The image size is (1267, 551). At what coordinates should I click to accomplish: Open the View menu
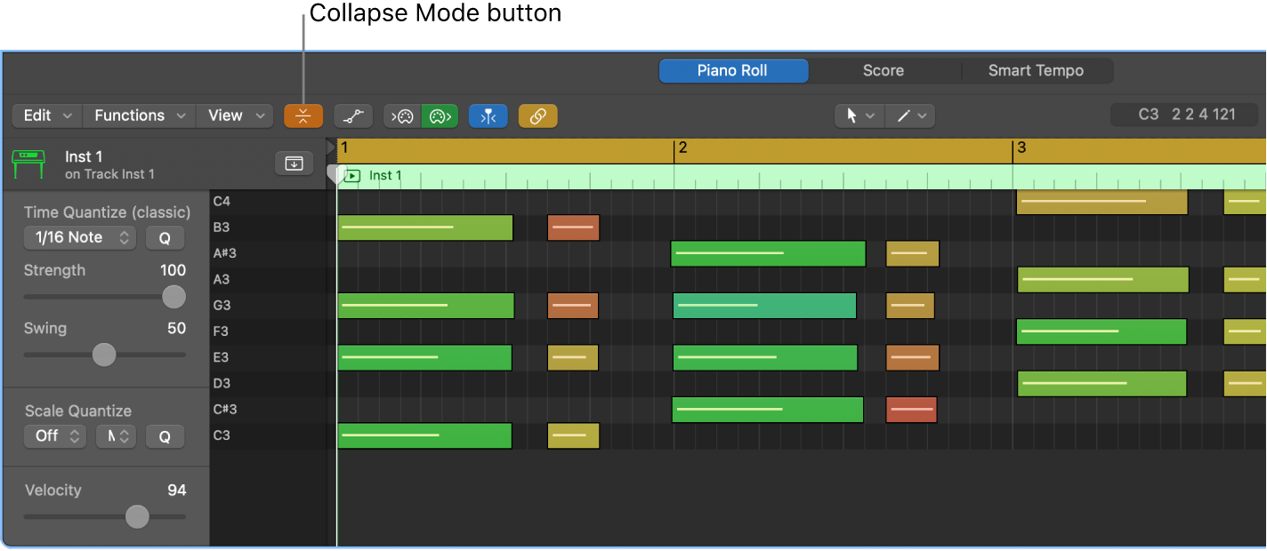tap(235, 116)
